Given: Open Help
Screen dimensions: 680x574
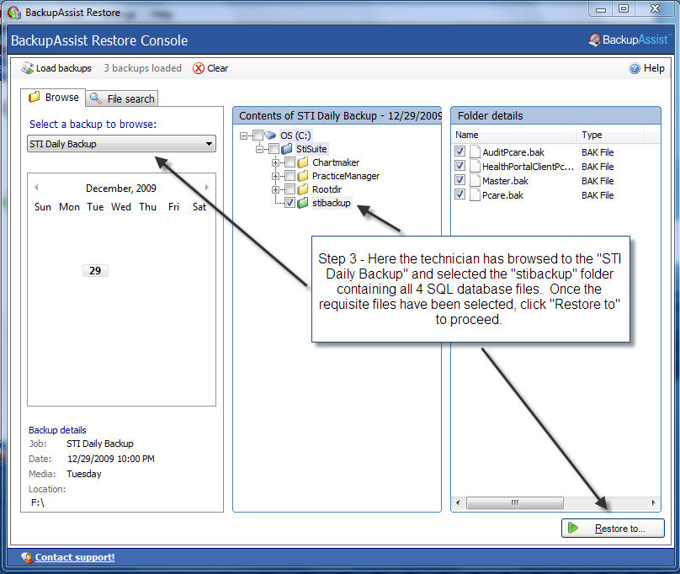Looking at the screenshot, I should point(647,68).
